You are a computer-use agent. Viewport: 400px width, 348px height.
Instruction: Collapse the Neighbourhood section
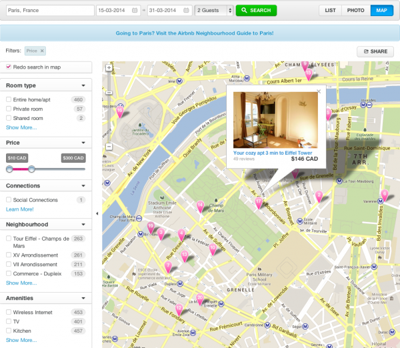coord(83,225)
